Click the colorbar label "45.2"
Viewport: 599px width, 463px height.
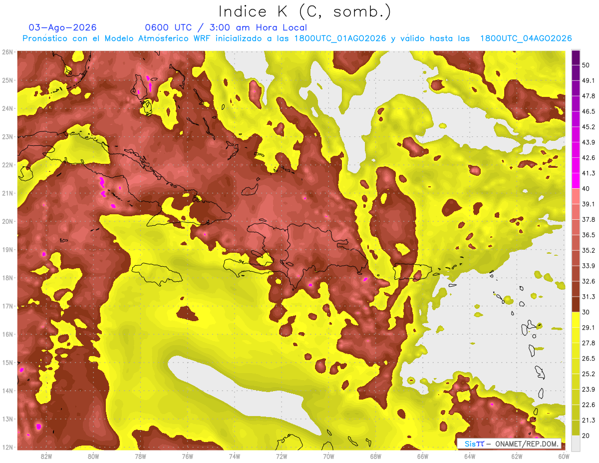[588, 127]
